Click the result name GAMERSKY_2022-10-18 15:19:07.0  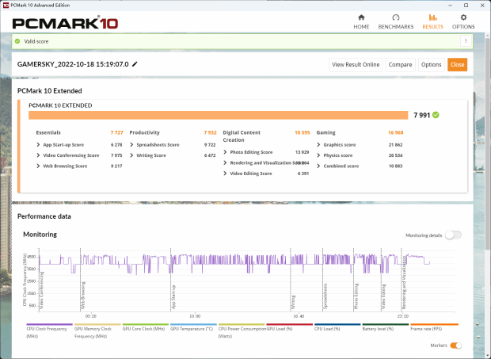[73, 64]
